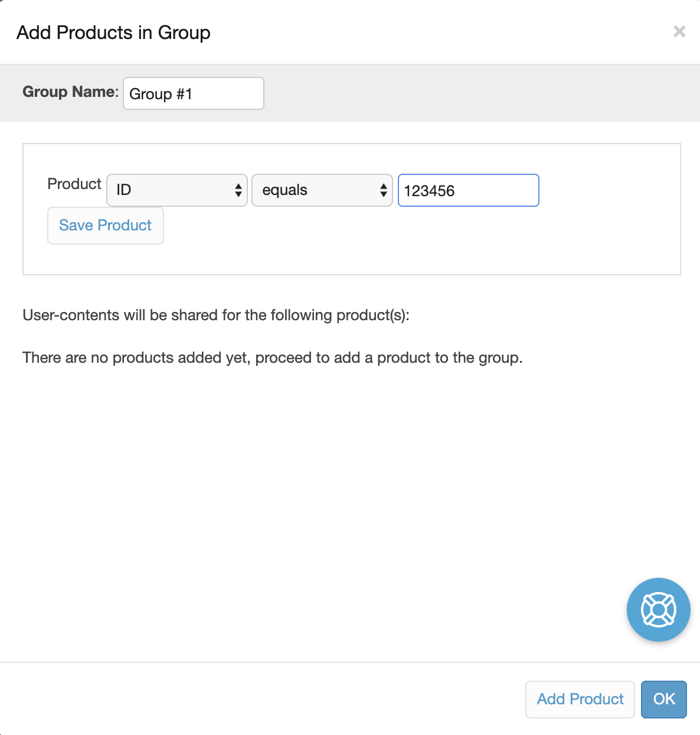Click the gray Group Name header bar

click(472, 93)
